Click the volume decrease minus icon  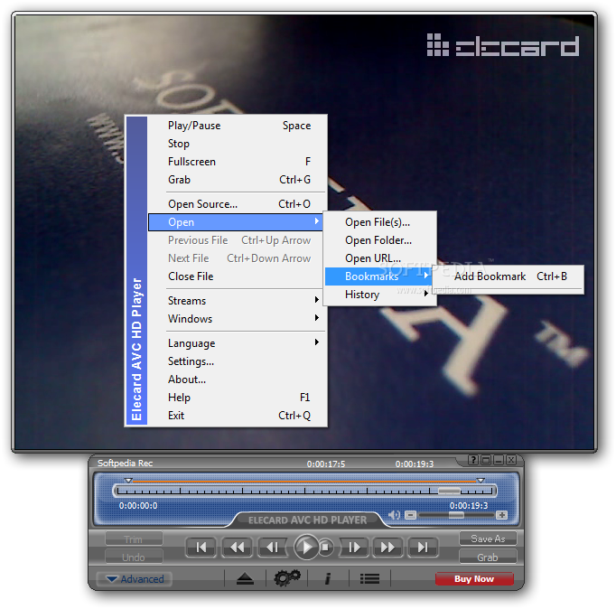point(411,515)
